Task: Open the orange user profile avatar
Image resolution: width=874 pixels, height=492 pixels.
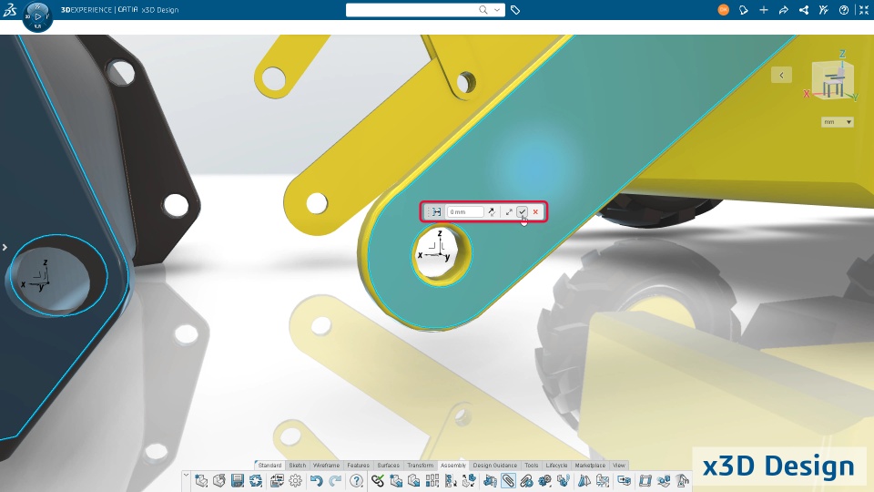Action: pyautogui.click(x=724, y=10)
